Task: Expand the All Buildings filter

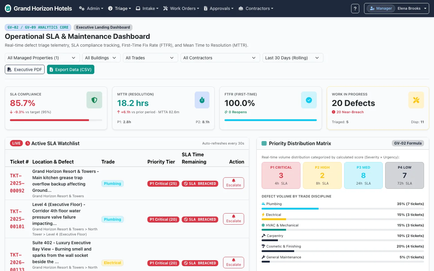Action: [101, 58]
